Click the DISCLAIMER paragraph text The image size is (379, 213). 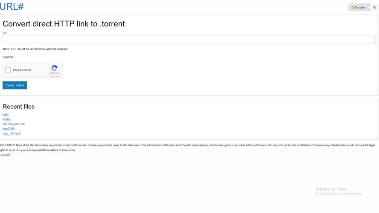tap(187, 148)
